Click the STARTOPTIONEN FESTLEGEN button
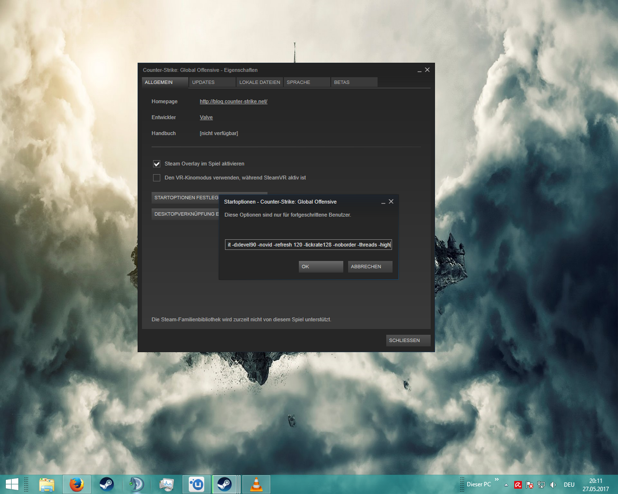Viewport: 618px width, 494px height. pyautogui.click(x=185, y=198)
